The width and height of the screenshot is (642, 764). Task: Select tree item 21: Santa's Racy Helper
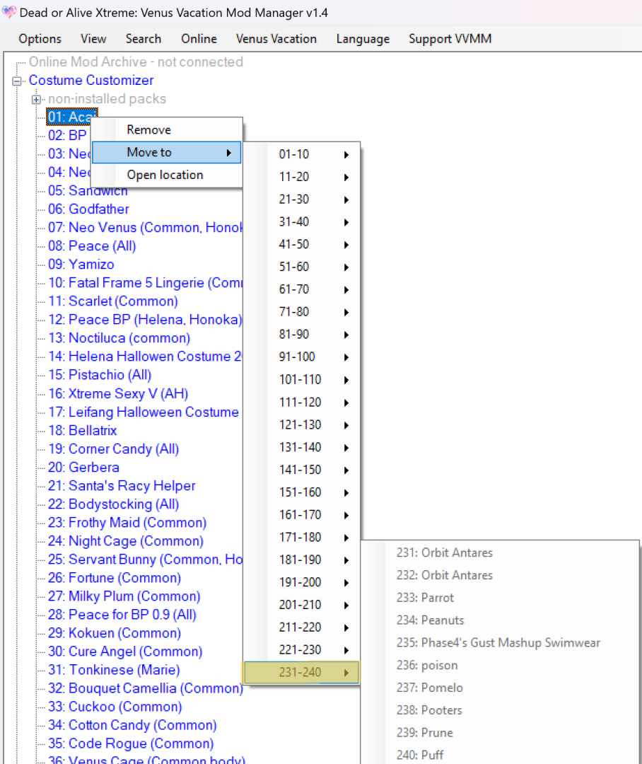point(122,486)
